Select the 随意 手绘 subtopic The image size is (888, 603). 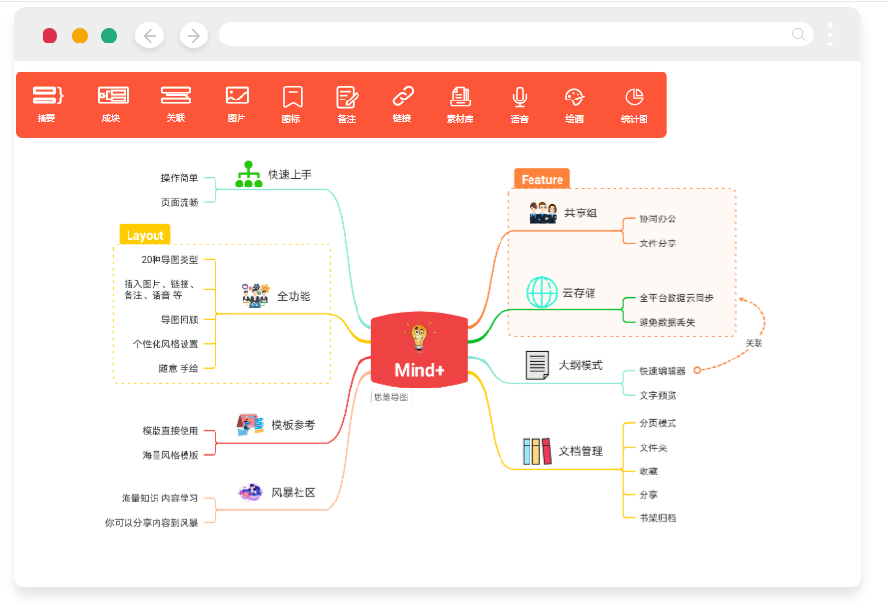pos(179,368)
